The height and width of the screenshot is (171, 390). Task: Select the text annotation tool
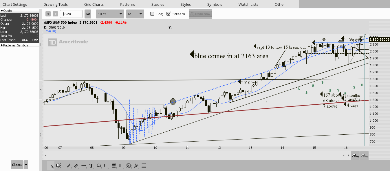(x=91, y=166)
